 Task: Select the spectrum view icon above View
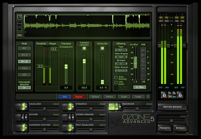tap(19, 24)
